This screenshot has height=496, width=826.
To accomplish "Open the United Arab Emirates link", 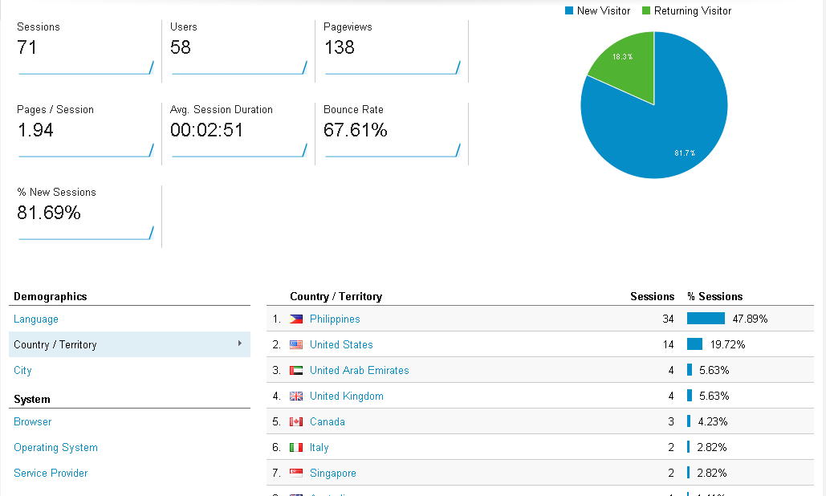I will pos(360,370).
